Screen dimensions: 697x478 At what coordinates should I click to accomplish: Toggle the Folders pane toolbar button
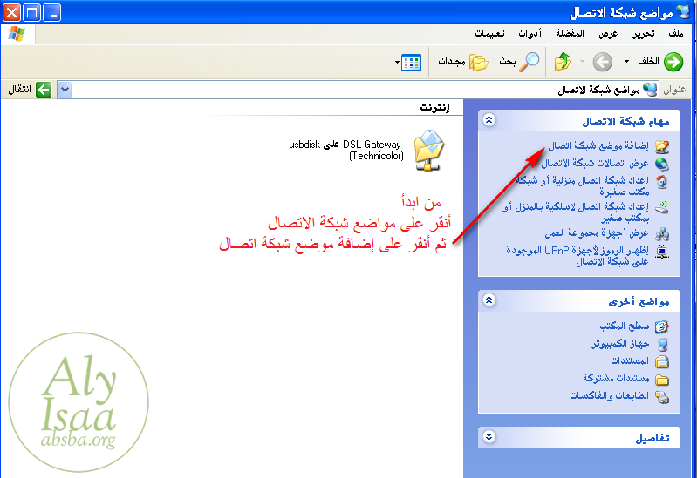(478, 62)
